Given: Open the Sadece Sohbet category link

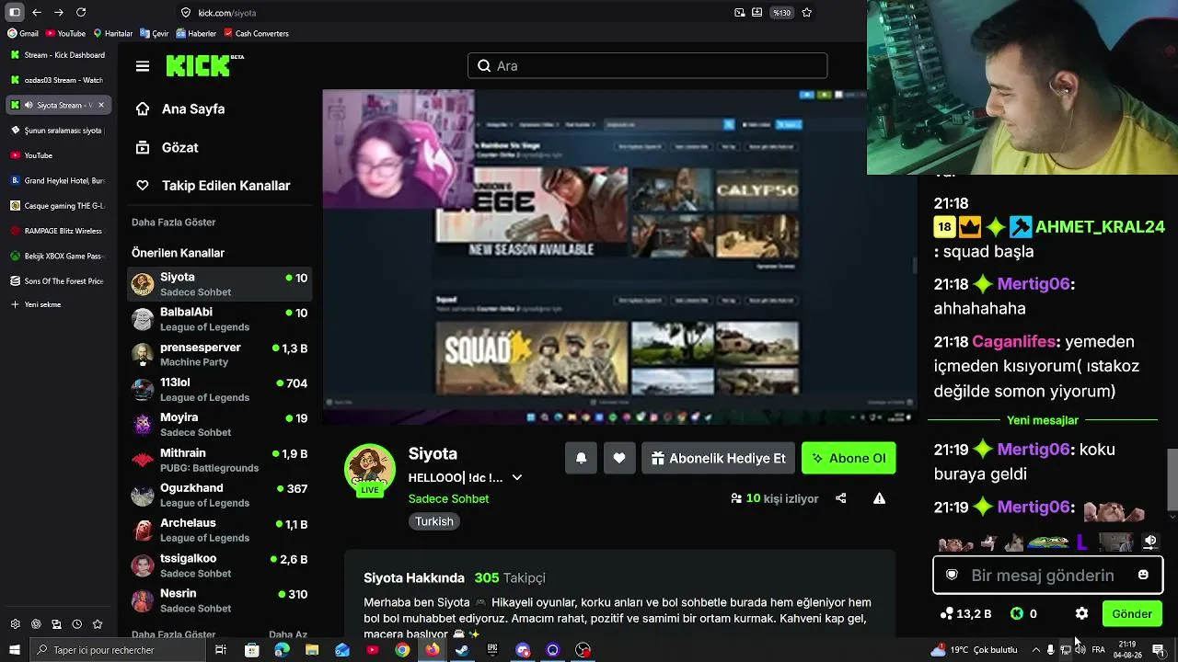Looking at the screenshot, I should click(x=449, y=498).
